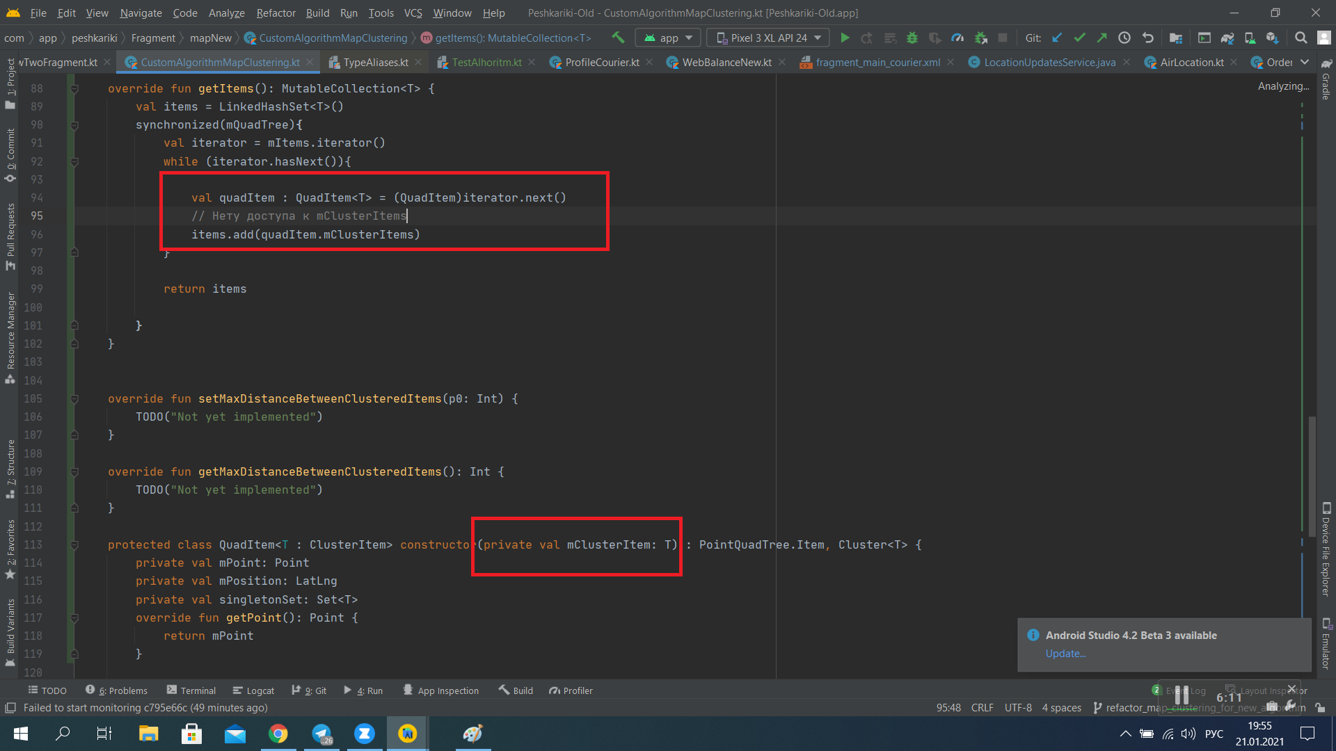1336x751 pixels.
Task: Collapse setMaxDistanceBetweenClusteredItems fold at line 105
Action: coord(74,399)
